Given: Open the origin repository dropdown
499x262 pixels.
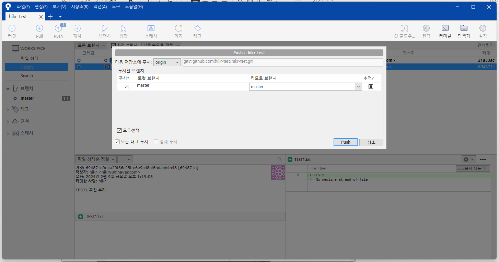Looking at the screenshot, I should tap(167, 62).
